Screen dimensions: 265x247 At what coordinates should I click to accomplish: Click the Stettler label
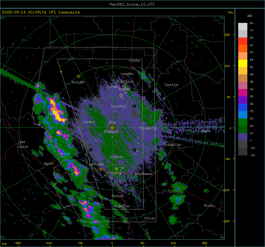pyautogui.click(x=172, y=85)
